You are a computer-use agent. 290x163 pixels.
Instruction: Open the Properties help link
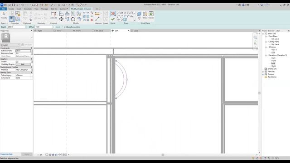coord(6,154)
